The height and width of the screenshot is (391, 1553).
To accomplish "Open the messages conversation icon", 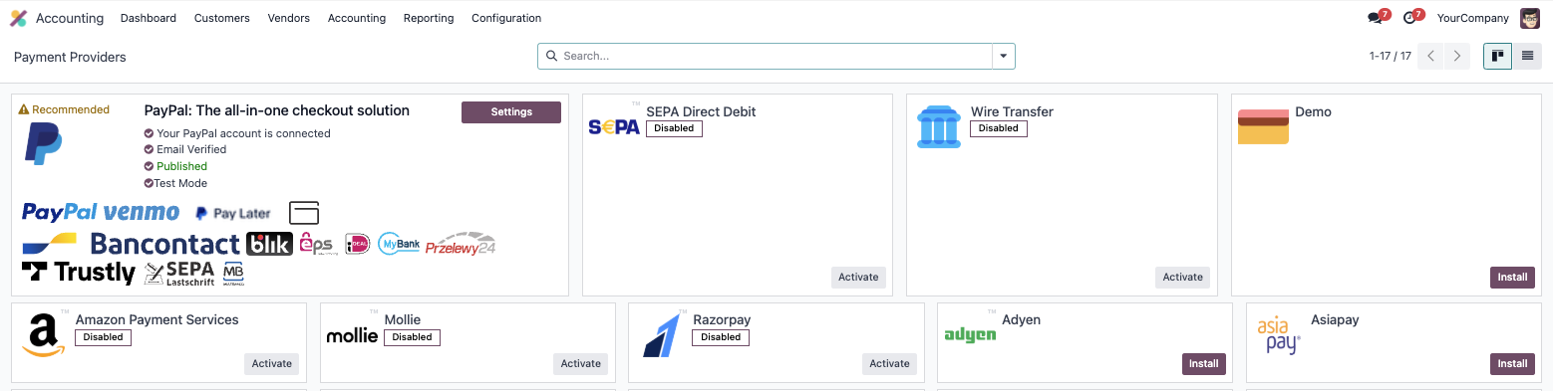I will [x=1376, y=18].
